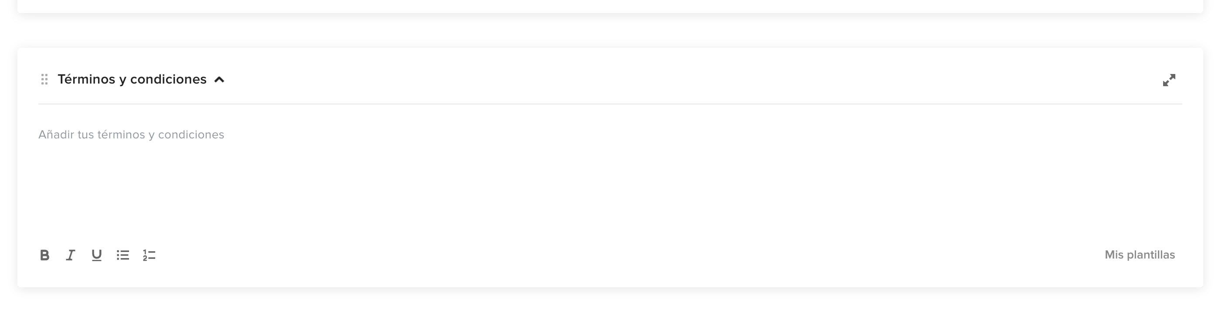Choose the ordered 1-2 list button
The height and width of the screenshot is (309, 1232).
149,255
